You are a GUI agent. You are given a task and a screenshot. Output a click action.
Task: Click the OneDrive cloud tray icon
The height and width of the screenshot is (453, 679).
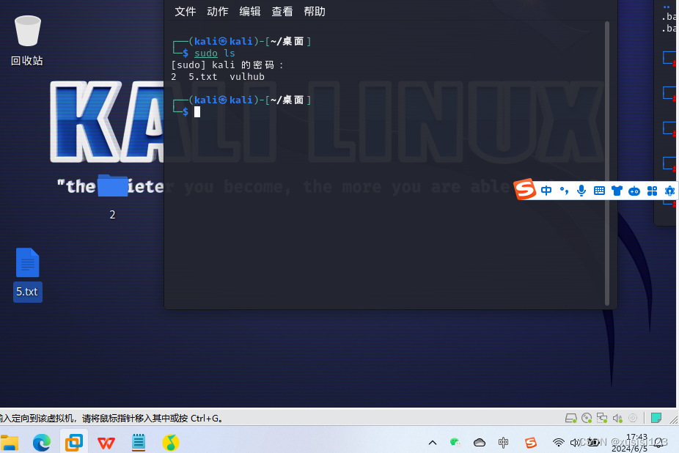pyautogui.click(x=480, y=443)
